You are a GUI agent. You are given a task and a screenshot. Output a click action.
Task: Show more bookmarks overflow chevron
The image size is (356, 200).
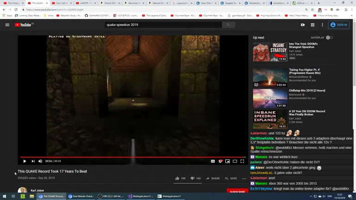[352, 16]
